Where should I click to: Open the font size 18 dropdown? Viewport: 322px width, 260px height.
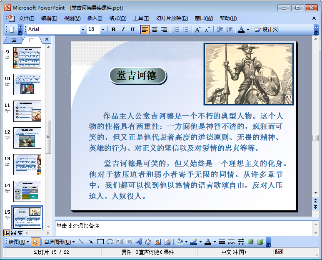103,30
